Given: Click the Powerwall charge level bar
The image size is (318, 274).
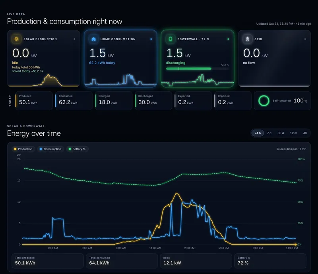Looking at the screenshot, I should tap(197, 69).
